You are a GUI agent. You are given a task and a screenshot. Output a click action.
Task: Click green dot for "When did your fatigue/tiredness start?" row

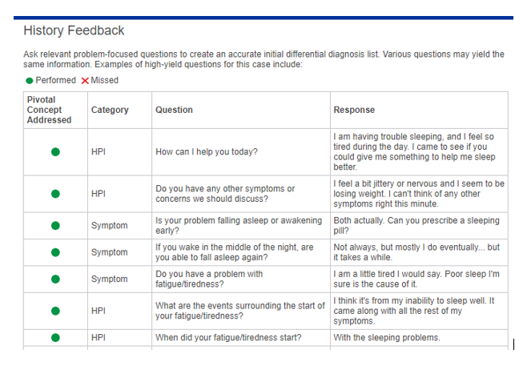pyautogui.click(x=55, y=337)
